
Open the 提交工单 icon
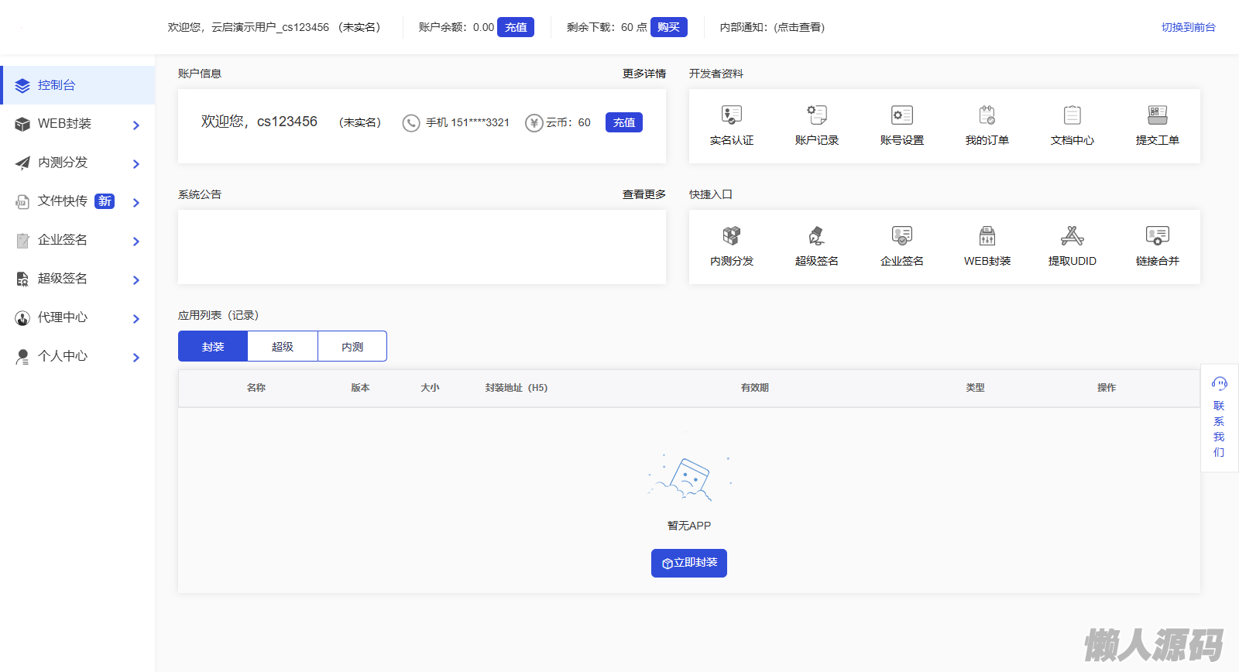coord(1157,116)
